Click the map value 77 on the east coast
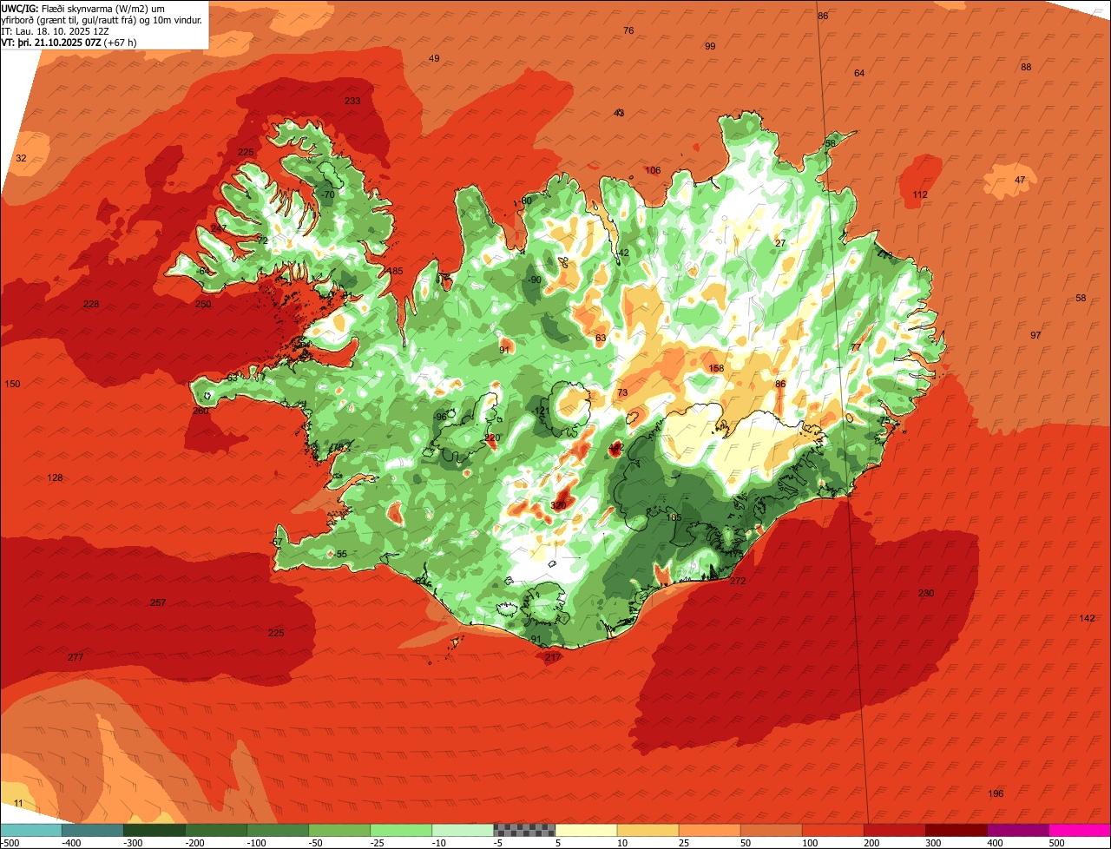 (x=856, y=347)
